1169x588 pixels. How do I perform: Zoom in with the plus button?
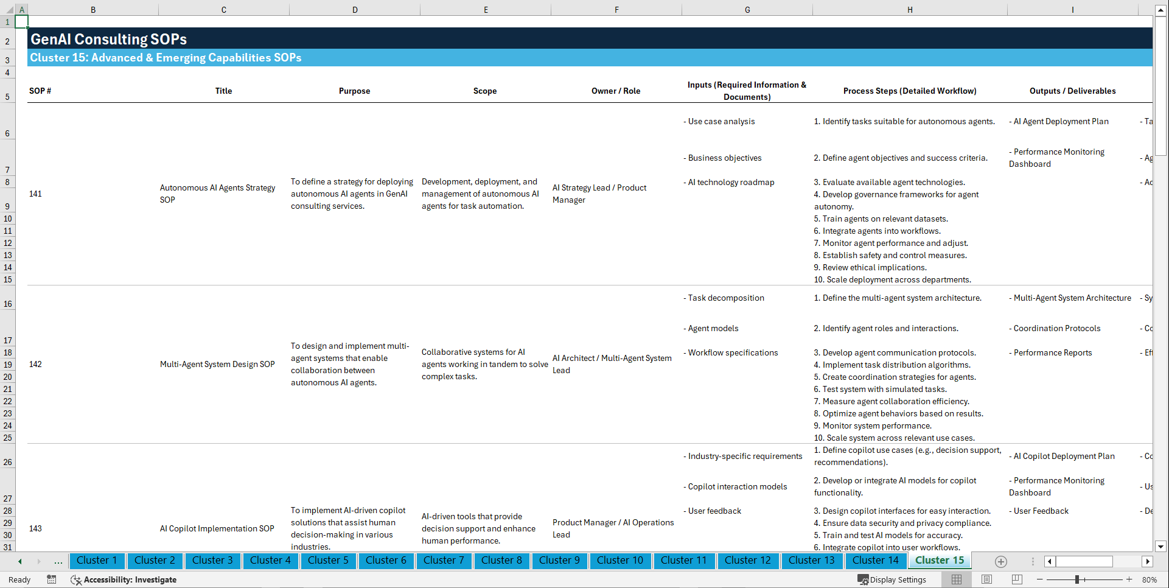pos(1130,579)
